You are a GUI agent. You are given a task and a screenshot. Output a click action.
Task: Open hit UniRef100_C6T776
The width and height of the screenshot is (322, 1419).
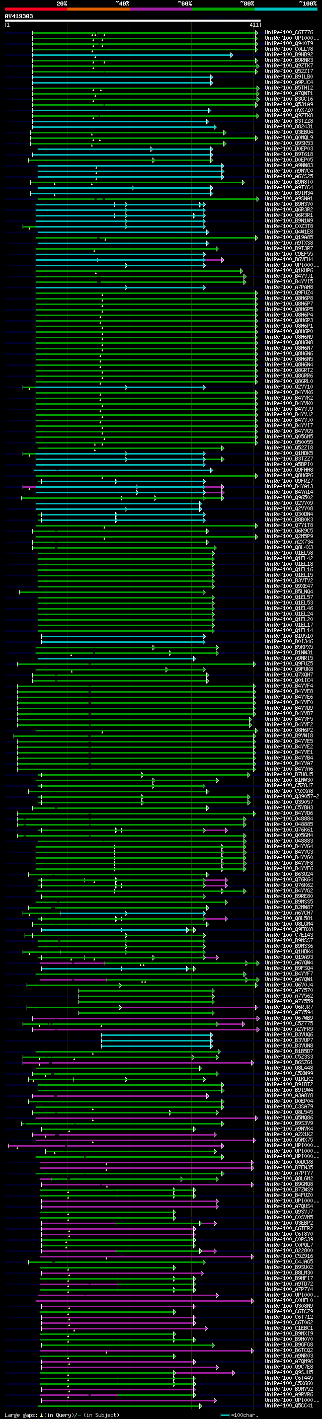[288, 33]
